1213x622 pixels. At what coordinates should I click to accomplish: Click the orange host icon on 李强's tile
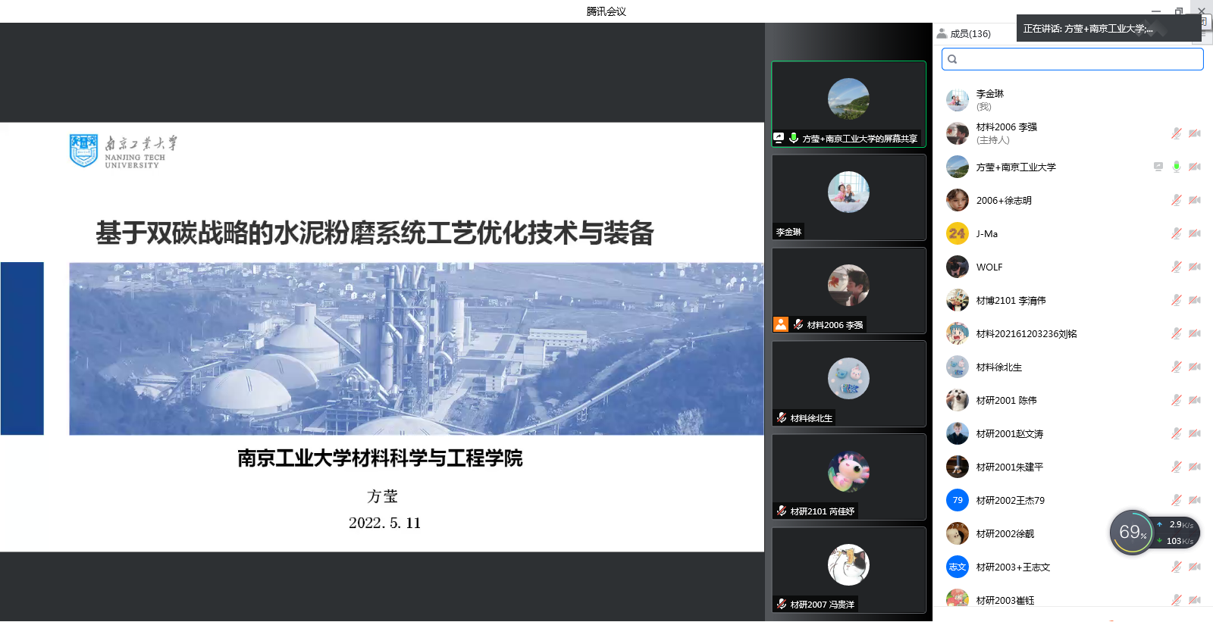pyautogui.click(x=781, y=324)
